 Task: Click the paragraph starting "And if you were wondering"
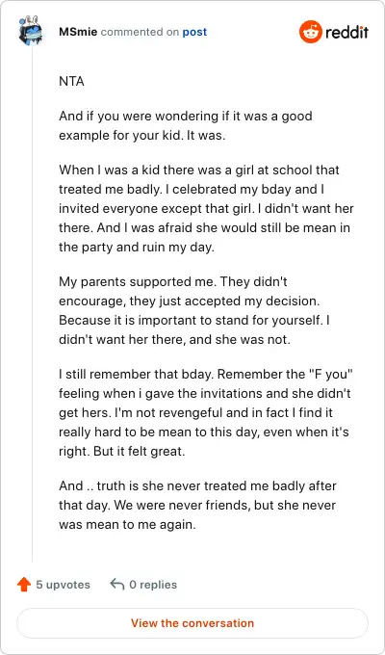tap(186, 126)
